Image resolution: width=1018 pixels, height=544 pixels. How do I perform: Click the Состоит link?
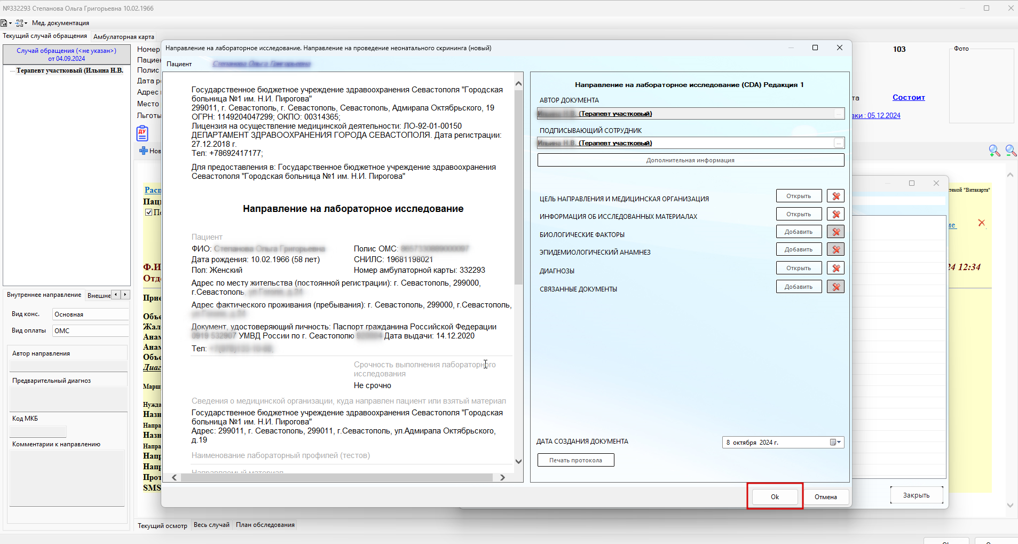tap(909, 98)
